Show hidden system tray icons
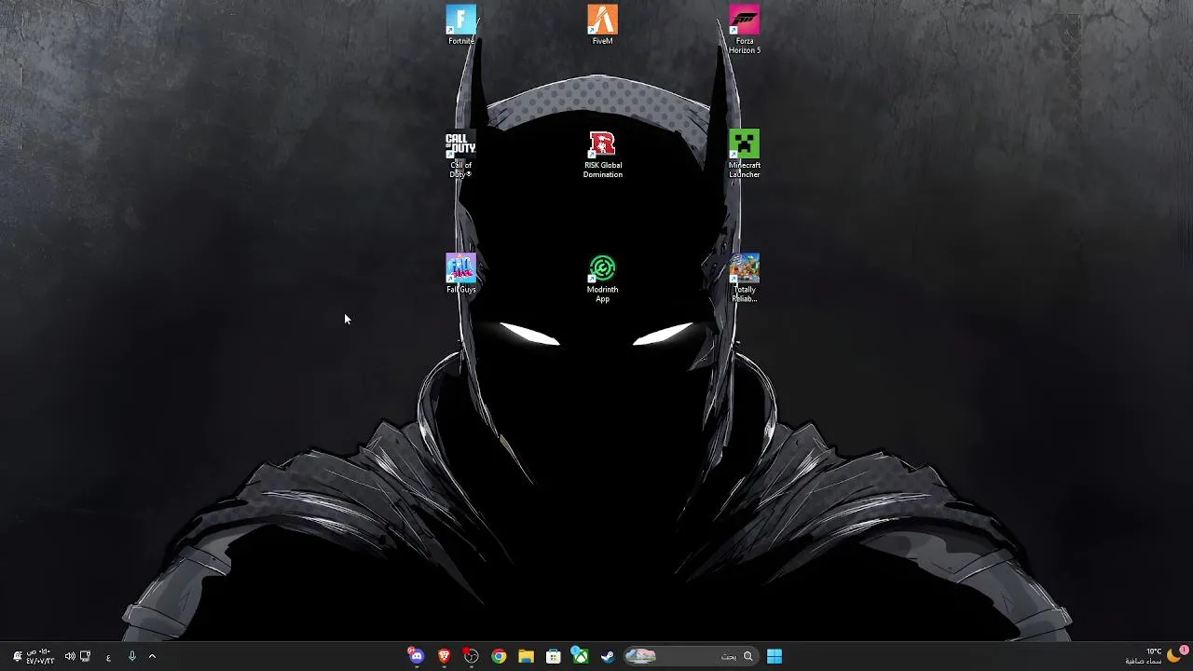 click(152, 656)
